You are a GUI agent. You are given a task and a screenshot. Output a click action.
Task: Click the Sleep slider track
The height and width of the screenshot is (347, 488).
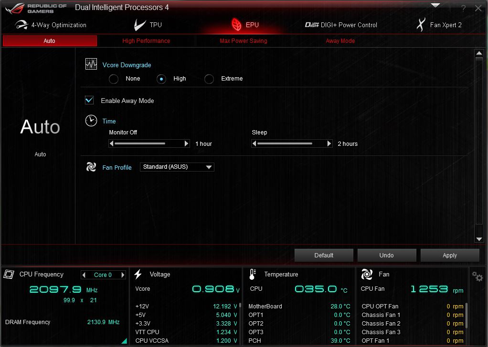tap(292, 143)
